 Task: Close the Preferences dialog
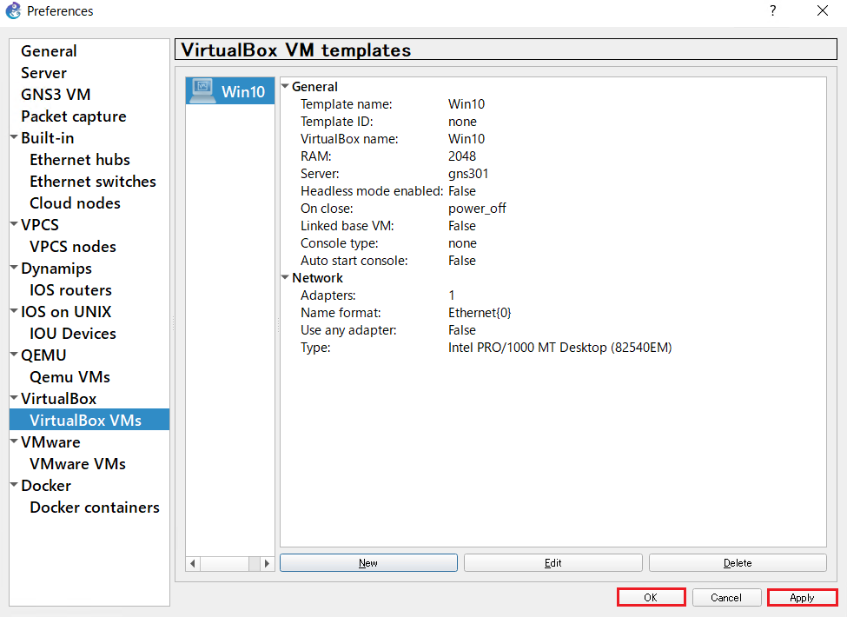(822, 10)
